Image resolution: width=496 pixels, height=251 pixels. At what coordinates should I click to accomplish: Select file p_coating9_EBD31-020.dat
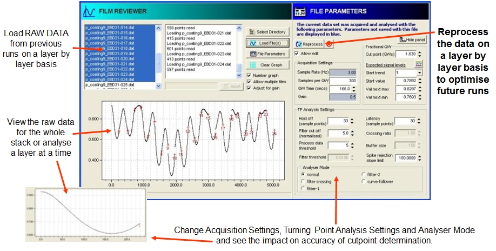(x=120, y=59)
